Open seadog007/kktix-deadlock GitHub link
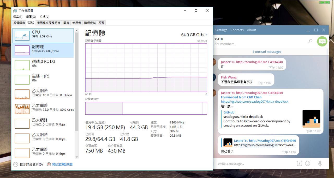334x178 pixels. [255, 102]
